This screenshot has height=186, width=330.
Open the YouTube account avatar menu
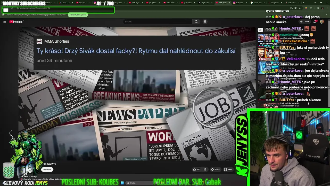322,22
